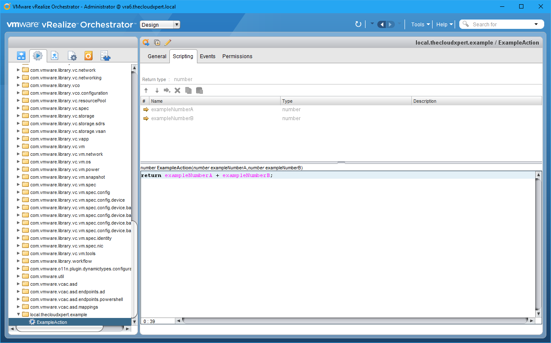Click the refresh icon in top bar
The width and height of the screenshot is (551, 343).
tap(358, 24)
